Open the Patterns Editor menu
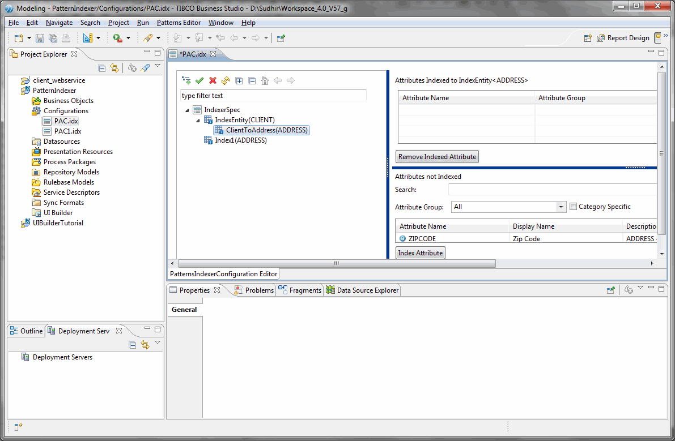 click(179, 23)
